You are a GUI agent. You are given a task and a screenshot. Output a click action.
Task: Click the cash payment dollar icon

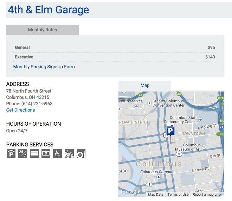click(46, 153)
